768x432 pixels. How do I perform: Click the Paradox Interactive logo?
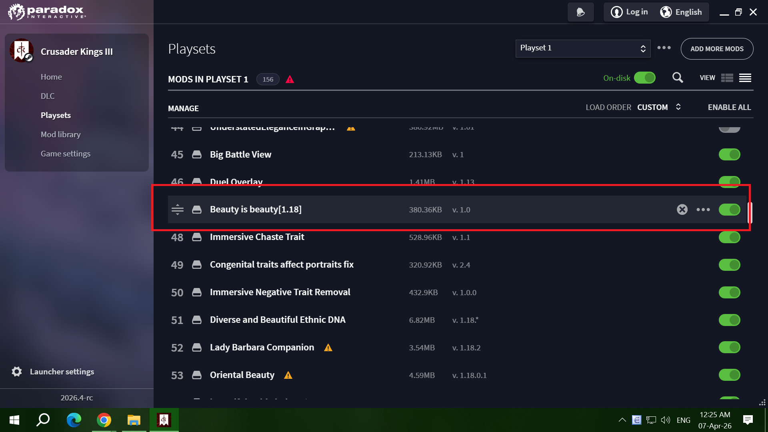point(47,12)
